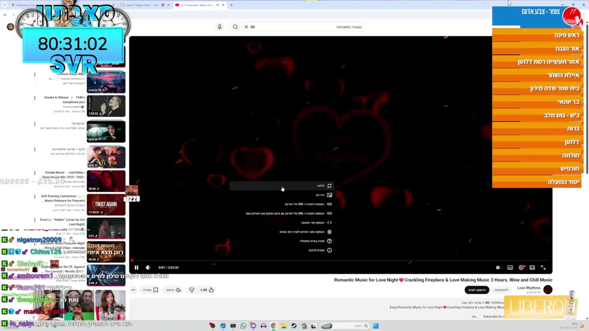Open the Love Rhythms channel avatar

click(x=548, y=289)
